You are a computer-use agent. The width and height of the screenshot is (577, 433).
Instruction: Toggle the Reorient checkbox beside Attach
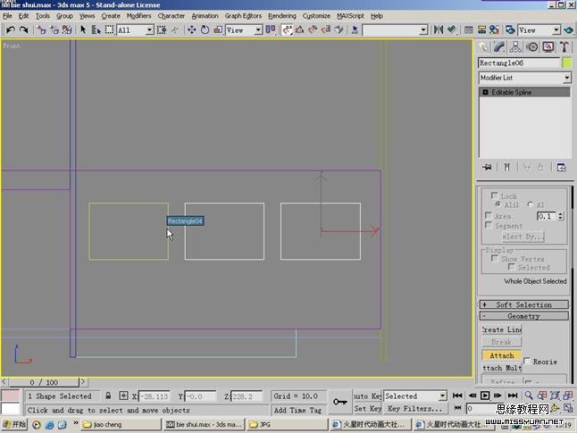(527, 361)
